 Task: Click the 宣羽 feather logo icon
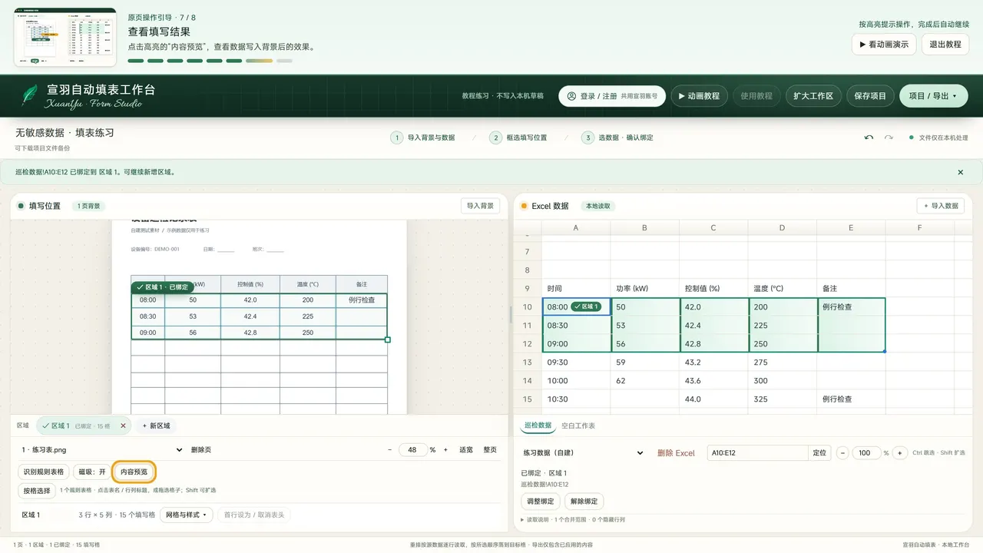pyautogui.click(x=30, y=95)
